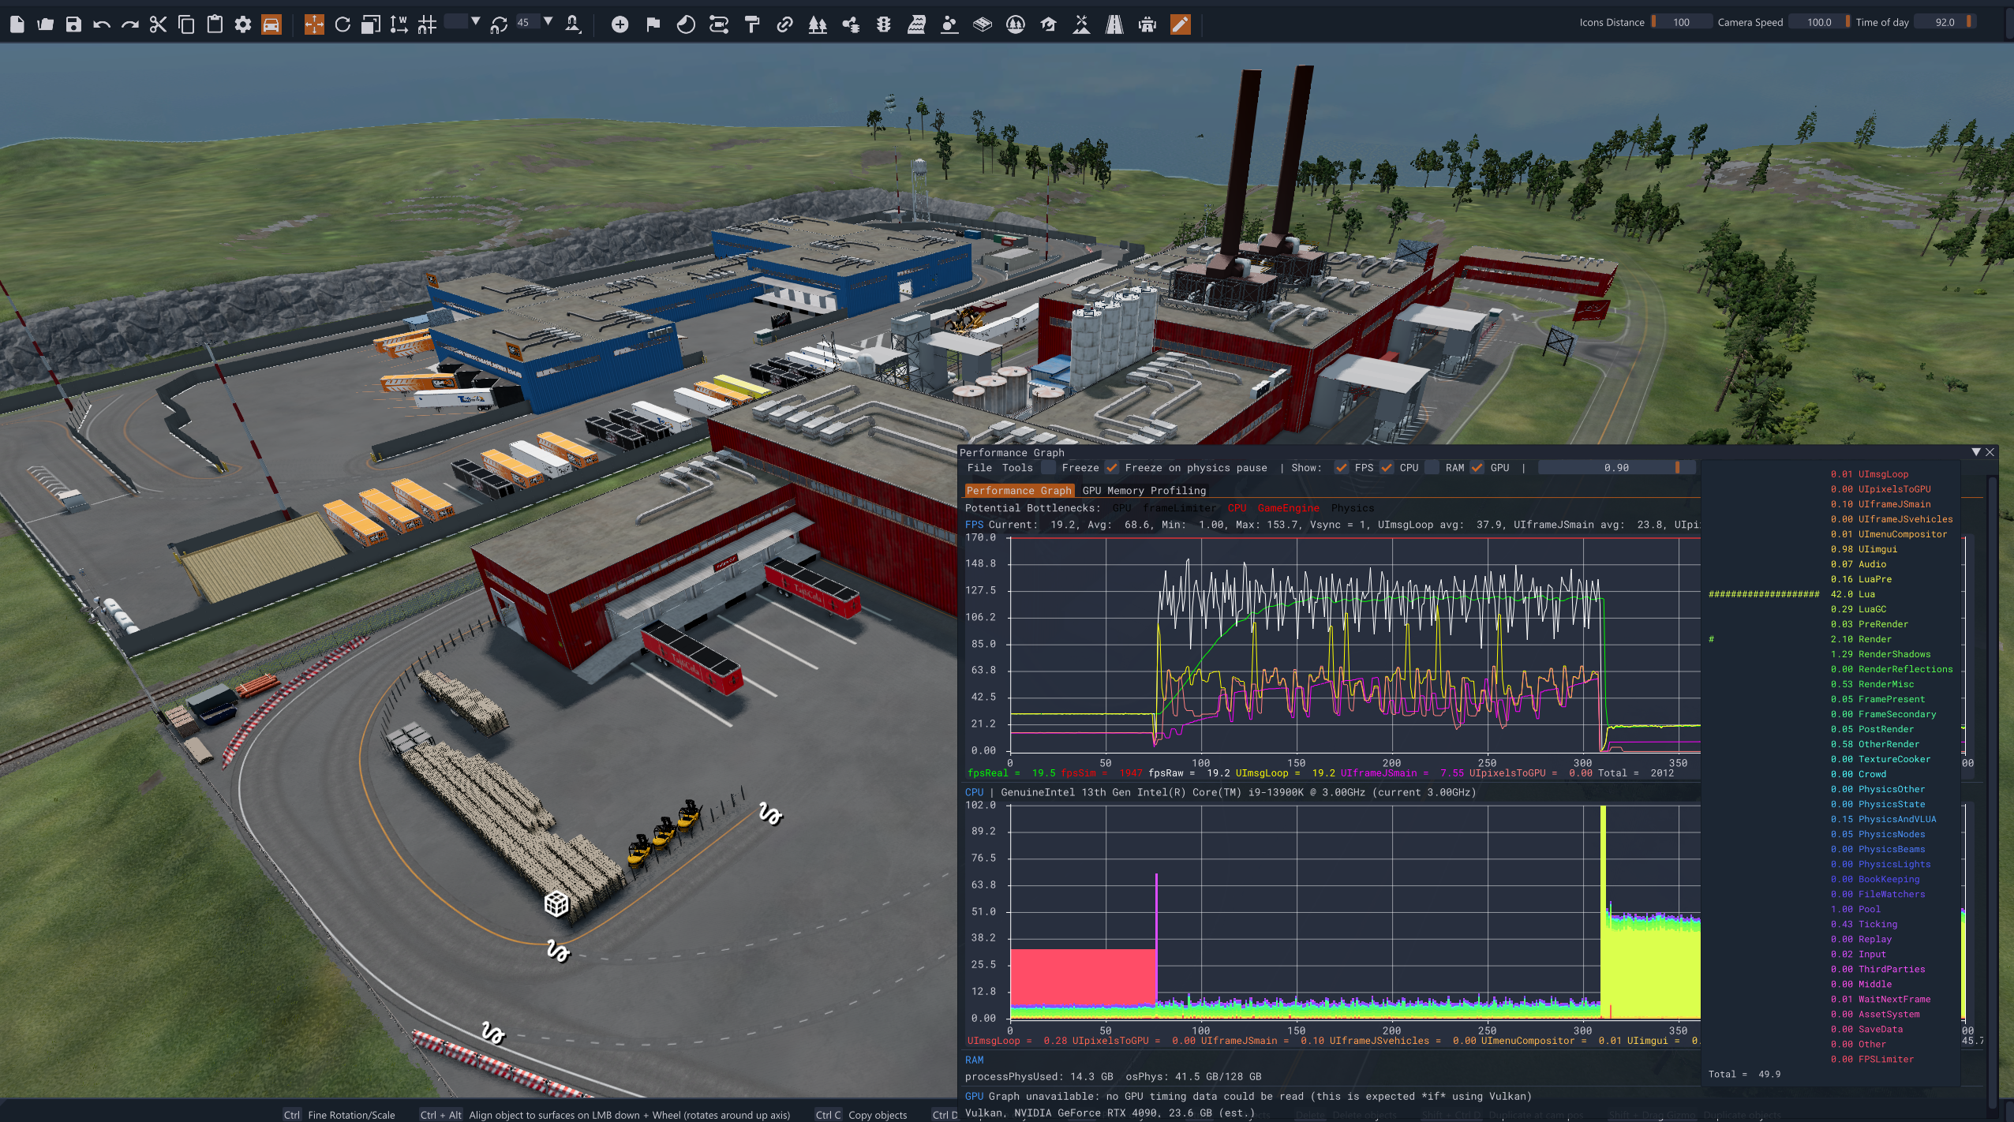The height and width of the screenshot is (1122, 2014).
Task: Click the GameEngine bottleneck label
Action: 1288,508
